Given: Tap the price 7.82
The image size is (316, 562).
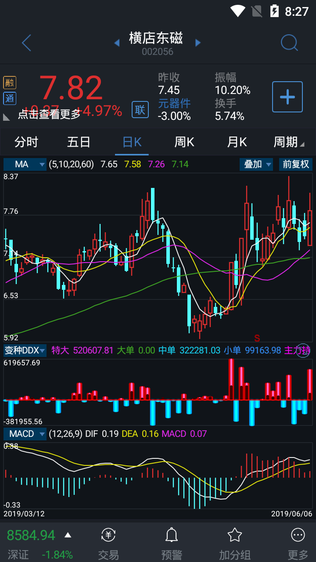Looking at the screenshot, I should point(71,88).
